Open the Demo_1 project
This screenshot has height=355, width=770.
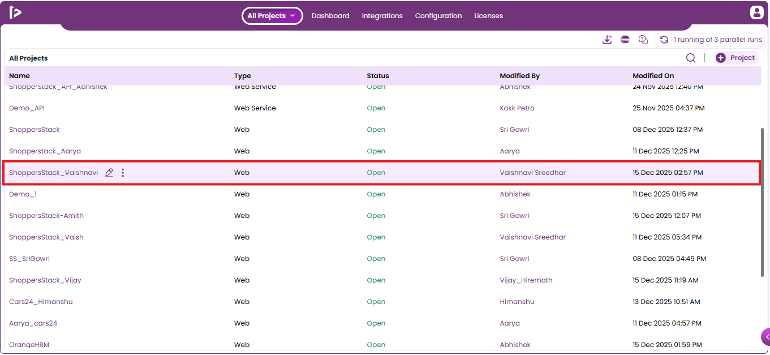click(23, 194)
